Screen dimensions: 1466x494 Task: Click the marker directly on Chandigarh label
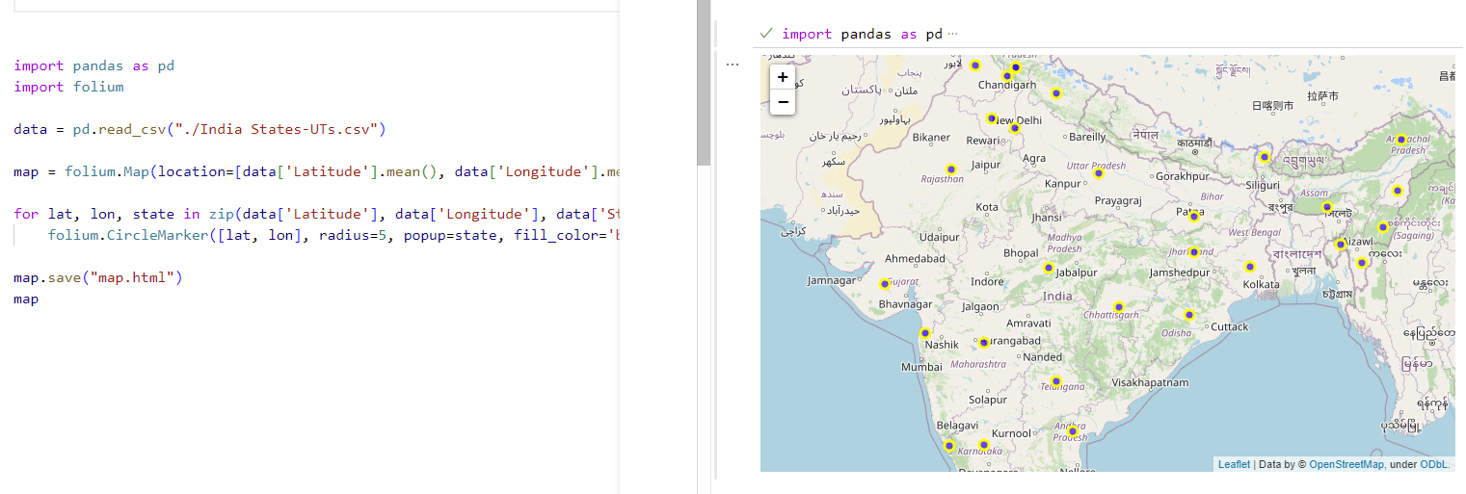(x=1007, y=76)
